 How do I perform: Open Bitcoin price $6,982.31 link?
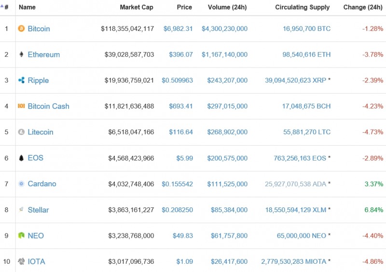(x=178, y=29)
